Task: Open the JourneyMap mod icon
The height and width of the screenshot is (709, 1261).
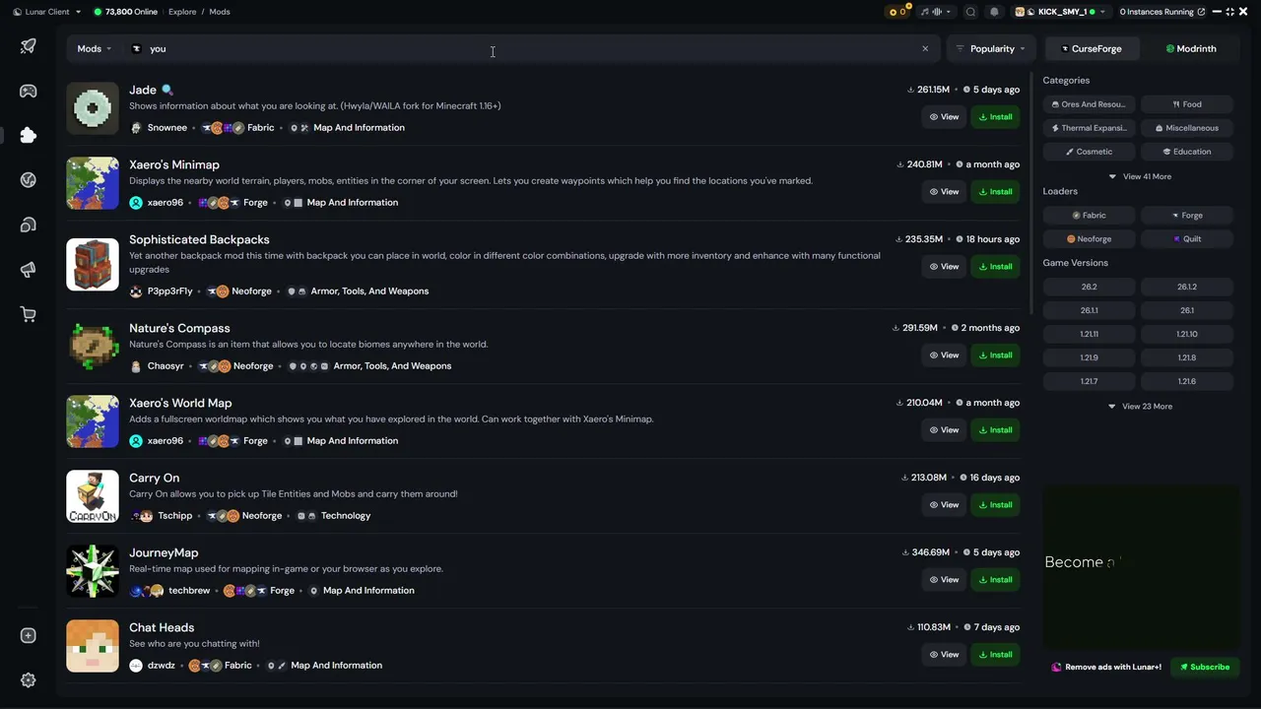Action: tap(93, 571)
